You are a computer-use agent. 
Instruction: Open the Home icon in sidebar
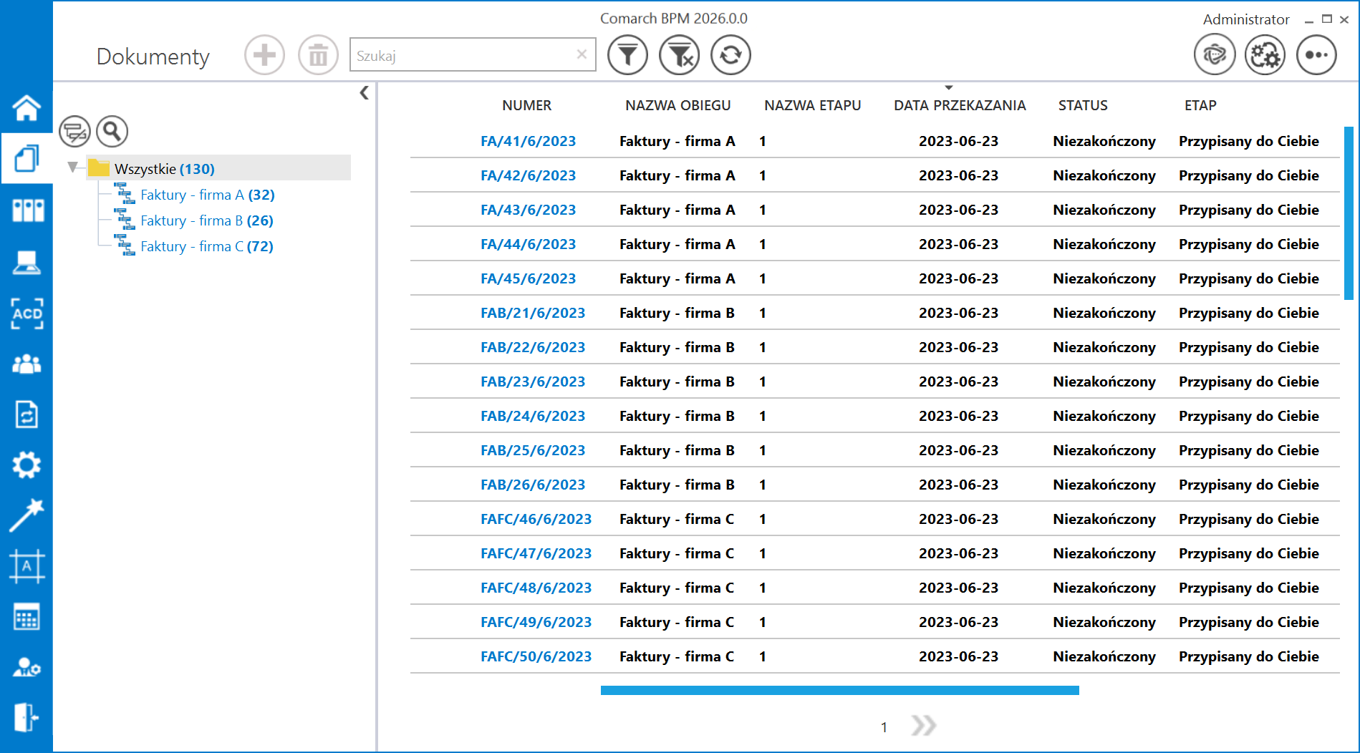(x=26, y=108)
